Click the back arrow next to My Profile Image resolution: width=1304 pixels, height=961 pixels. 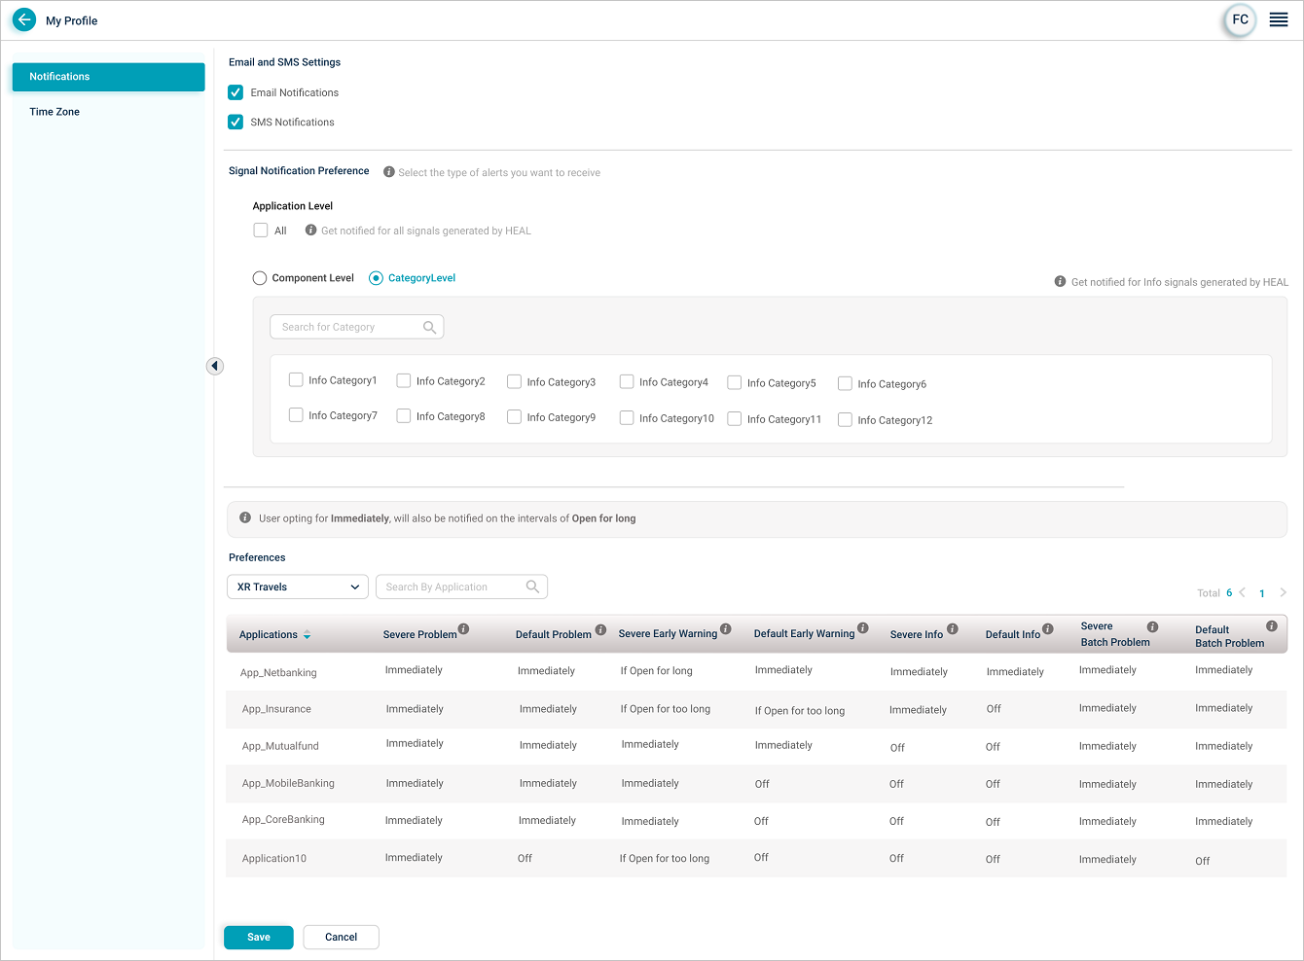click(x=24, y=19)
